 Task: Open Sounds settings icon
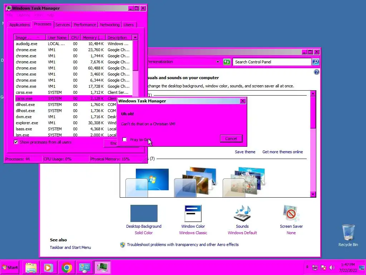(x=242, y=213)
